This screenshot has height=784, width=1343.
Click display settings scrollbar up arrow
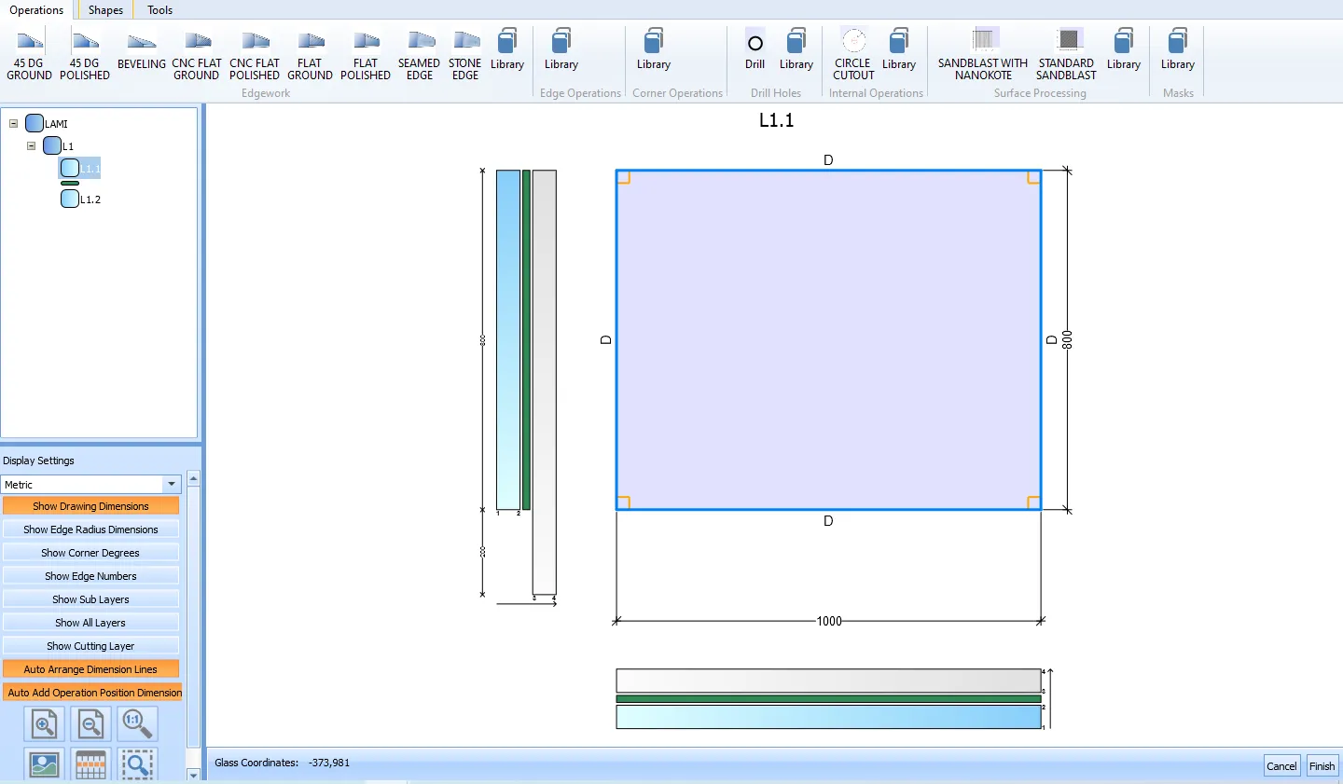coord(193,478)
